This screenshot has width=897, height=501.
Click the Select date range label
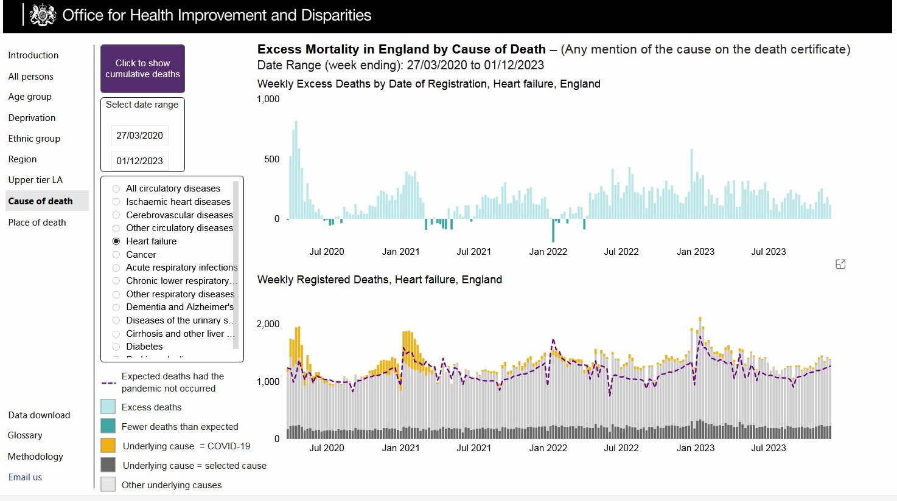(142, 105)
